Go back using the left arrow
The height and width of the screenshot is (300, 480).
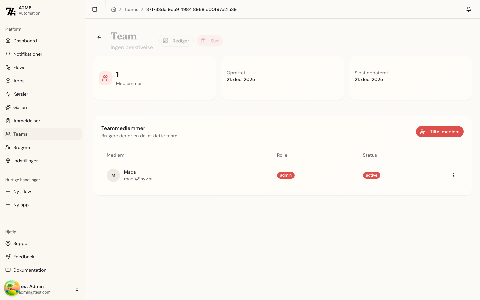pos(99,37)
